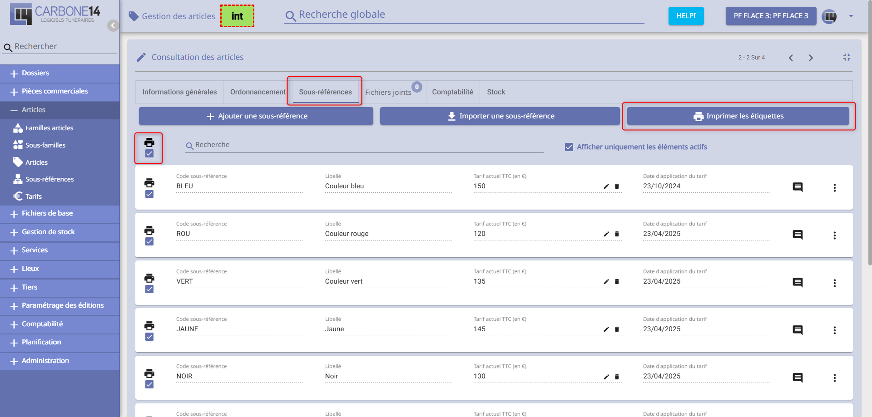Open the user account dropdown arrow
Viewport: 872px width, 417px height.
(x=851, y=16)
